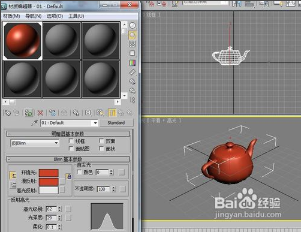
Task: Open the 材质(M) menu
Action: point(11,16)
